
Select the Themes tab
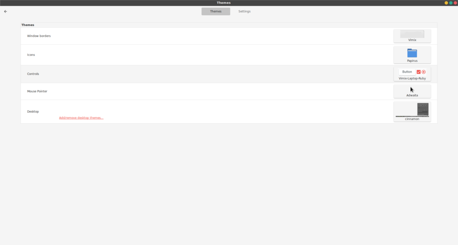click(216, 11)
